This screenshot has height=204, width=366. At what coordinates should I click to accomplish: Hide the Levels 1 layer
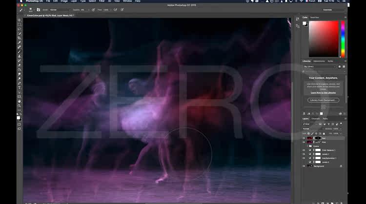point(304,154)
